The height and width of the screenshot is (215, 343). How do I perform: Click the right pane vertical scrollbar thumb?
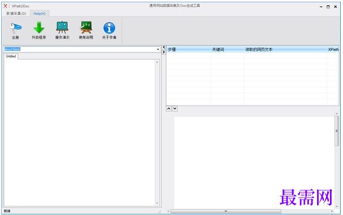click(337, 131)
